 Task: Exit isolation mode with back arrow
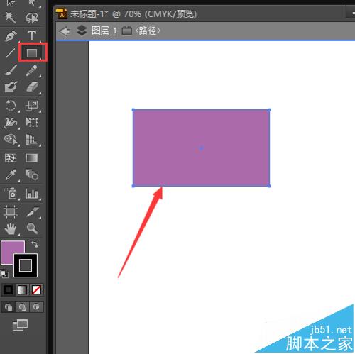pos(65,31)
